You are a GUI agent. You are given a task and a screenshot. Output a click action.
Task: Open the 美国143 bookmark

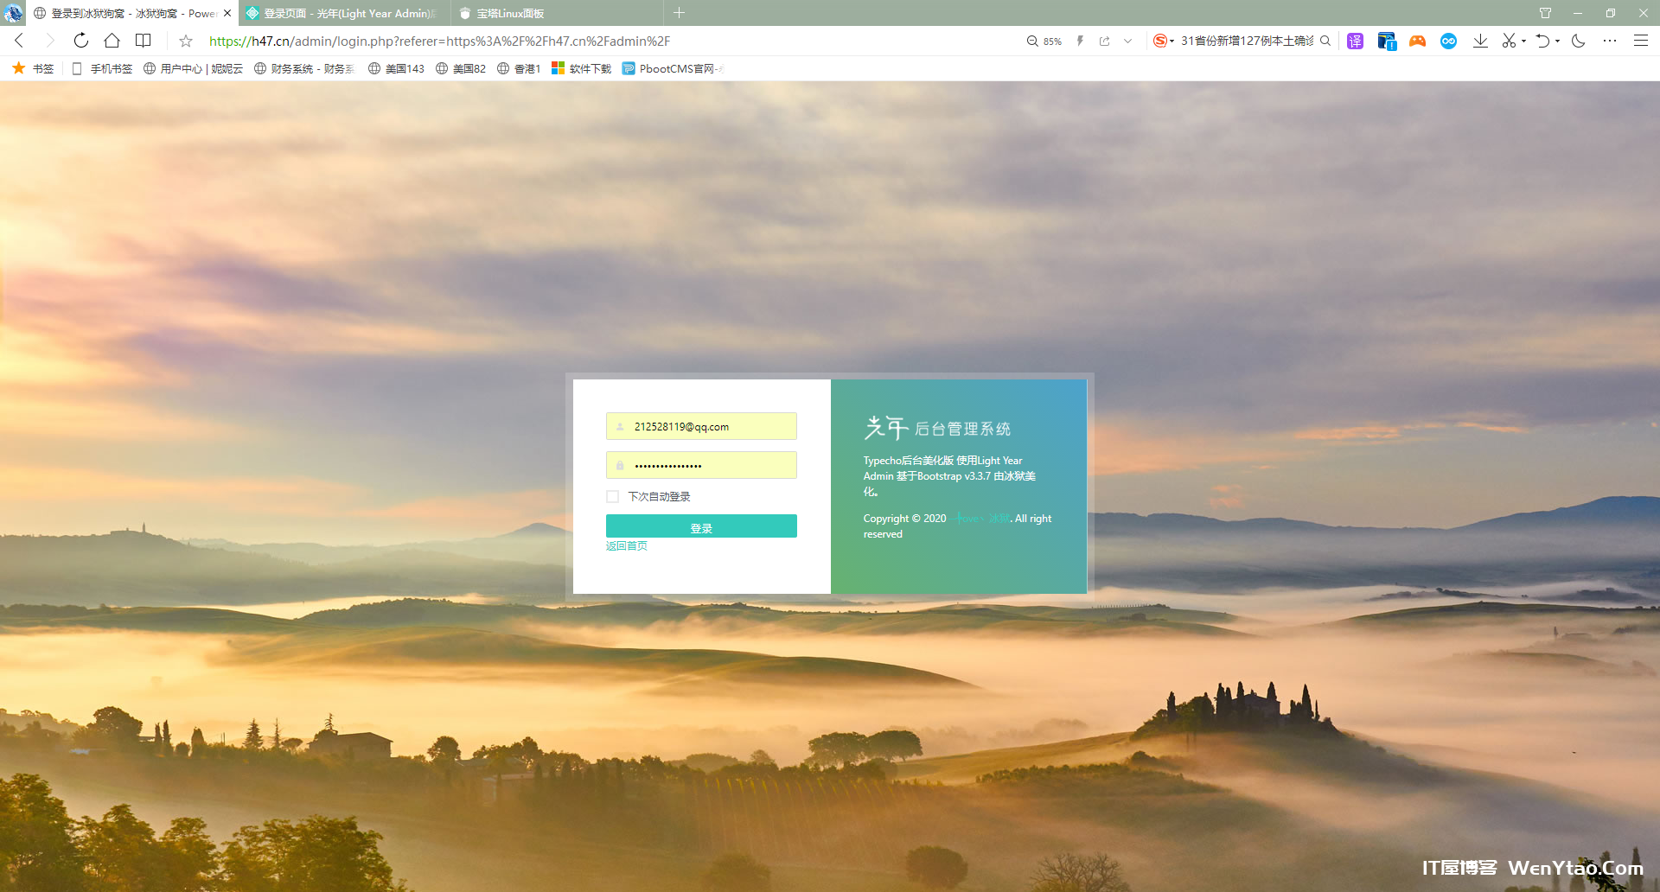[x=396, y=68]
